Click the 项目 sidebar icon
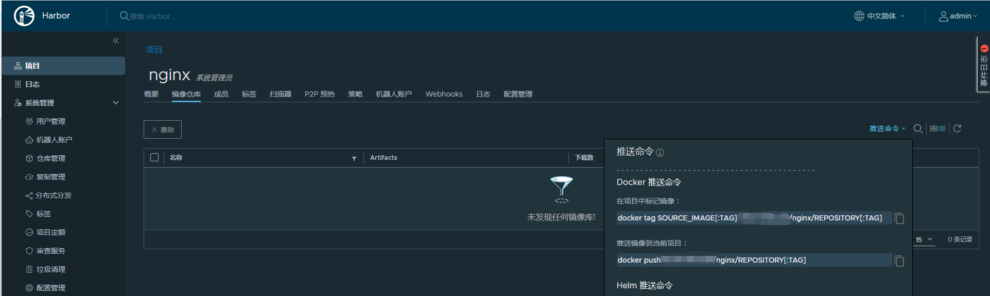990x296 pixels. 18,66
